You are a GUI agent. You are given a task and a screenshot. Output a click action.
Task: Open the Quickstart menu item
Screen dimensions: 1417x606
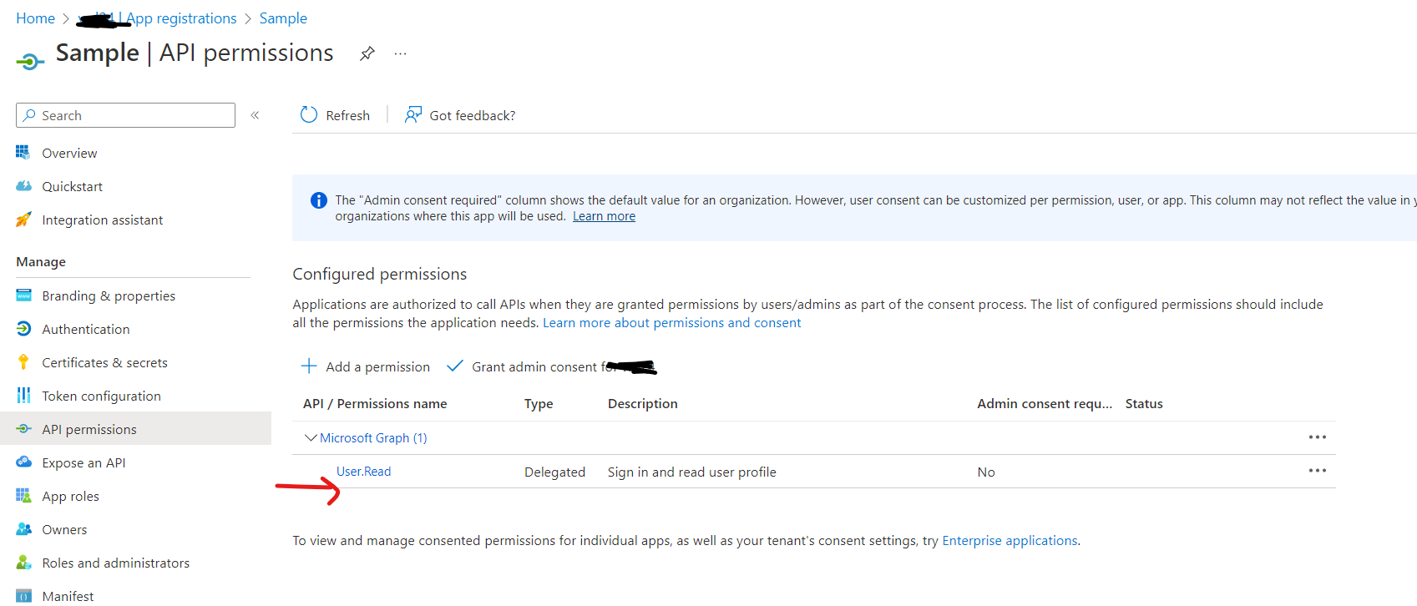click(73, 186)
